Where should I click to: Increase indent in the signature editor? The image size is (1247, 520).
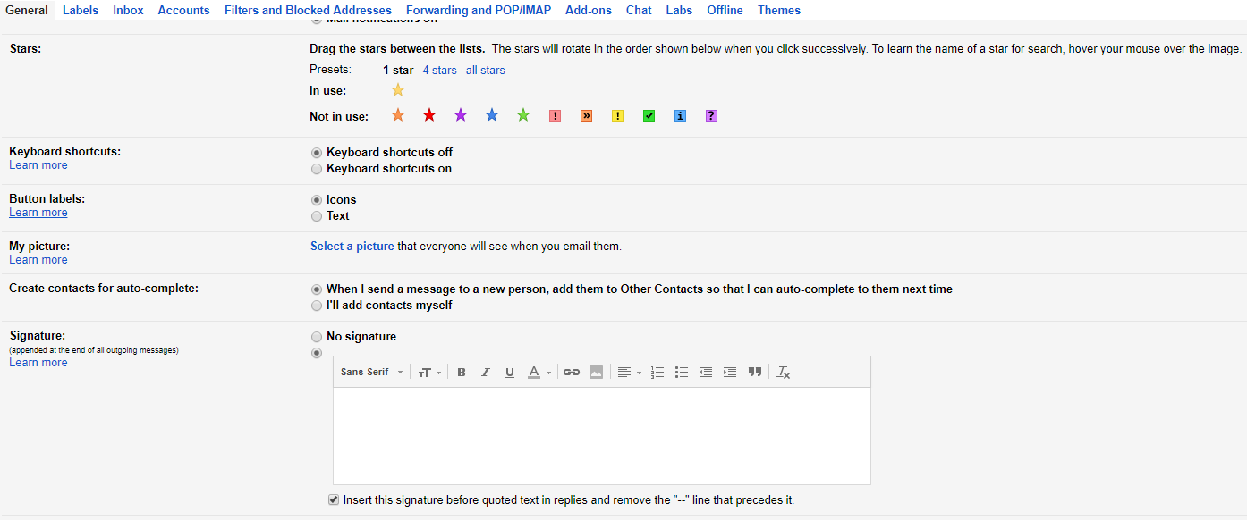[x=729, y=372]
